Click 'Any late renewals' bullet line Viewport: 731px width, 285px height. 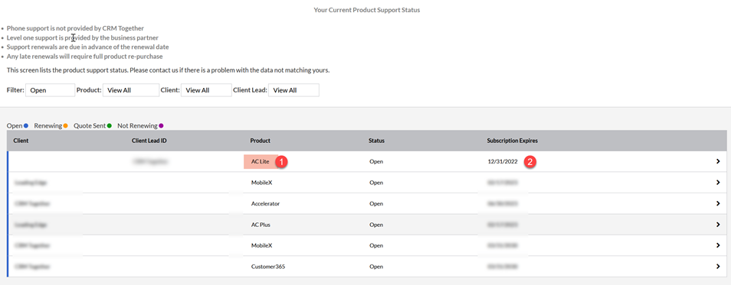(x=84, y=57)
